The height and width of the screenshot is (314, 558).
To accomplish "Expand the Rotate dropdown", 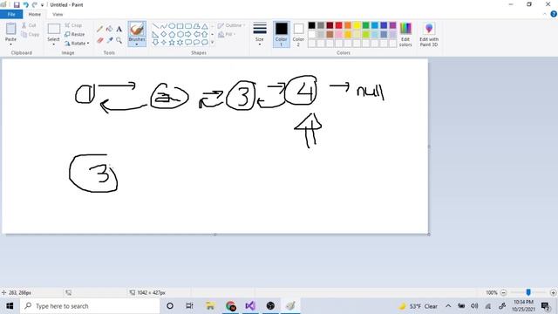I will point(77,43).
